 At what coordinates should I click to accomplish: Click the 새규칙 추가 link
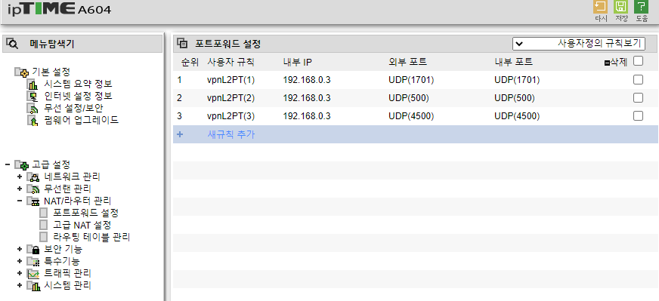pos(231,135)
